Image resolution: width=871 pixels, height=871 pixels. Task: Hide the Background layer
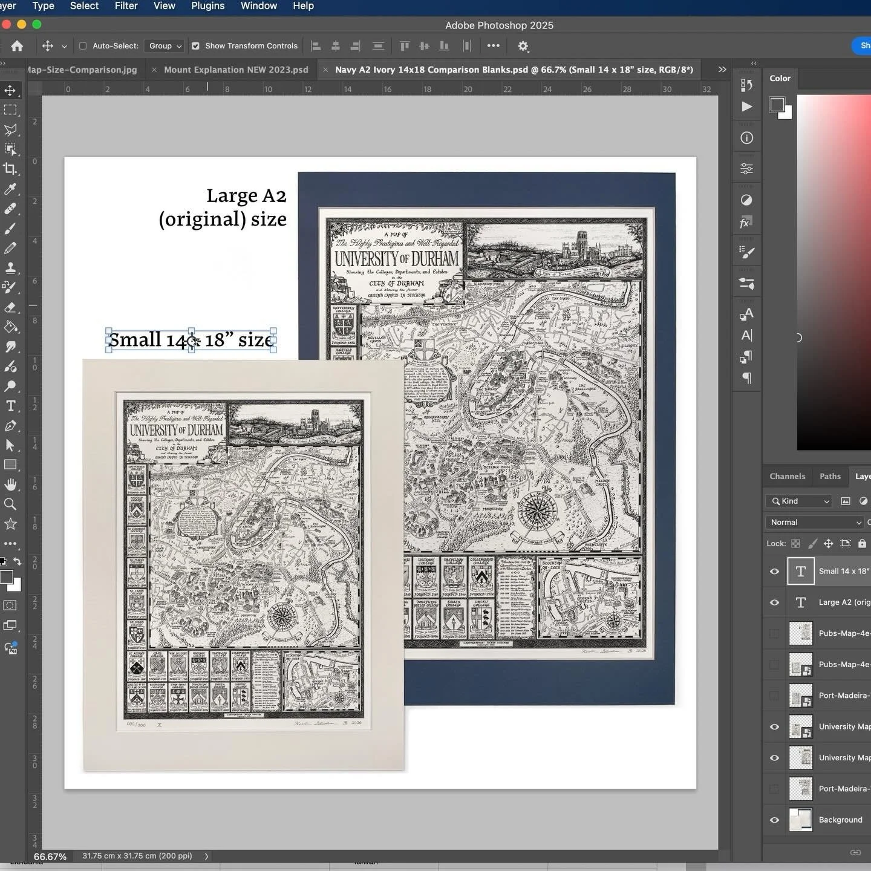[x=774, y=820]
